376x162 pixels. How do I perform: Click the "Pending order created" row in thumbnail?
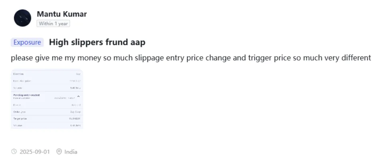click(x=47, y=97)
